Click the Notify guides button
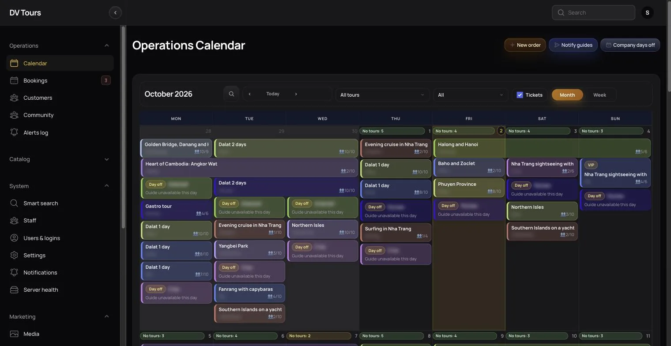 [573, 45]
